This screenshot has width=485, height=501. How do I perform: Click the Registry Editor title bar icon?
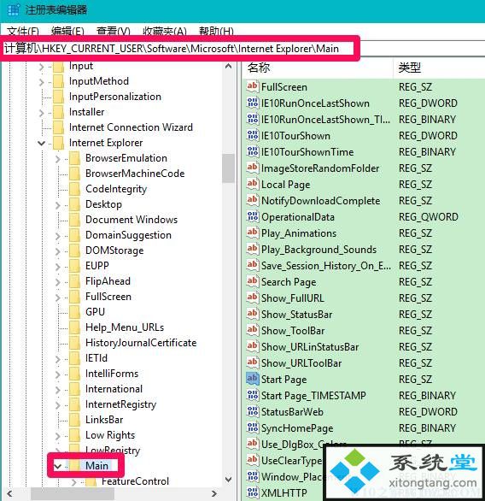tap(13, 9)
